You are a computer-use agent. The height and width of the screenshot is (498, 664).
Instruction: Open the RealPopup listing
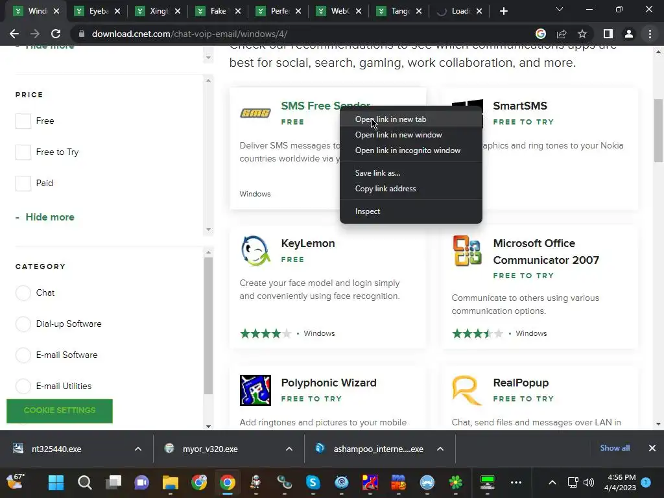coord(521,383)
